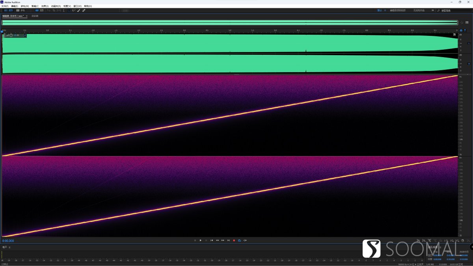Switch to the 混音器 mixer tab
473x266 pixels.
click(x=35, y=16)
